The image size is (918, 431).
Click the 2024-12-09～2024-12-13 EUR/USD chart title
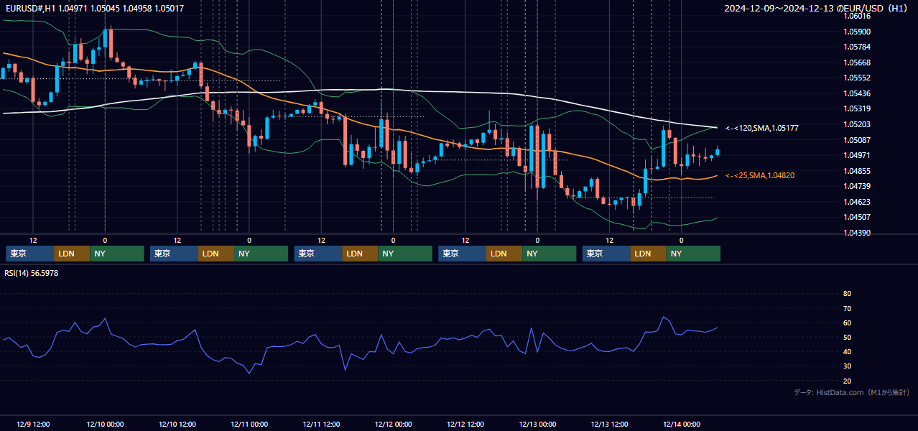click(x=815, y=8)
